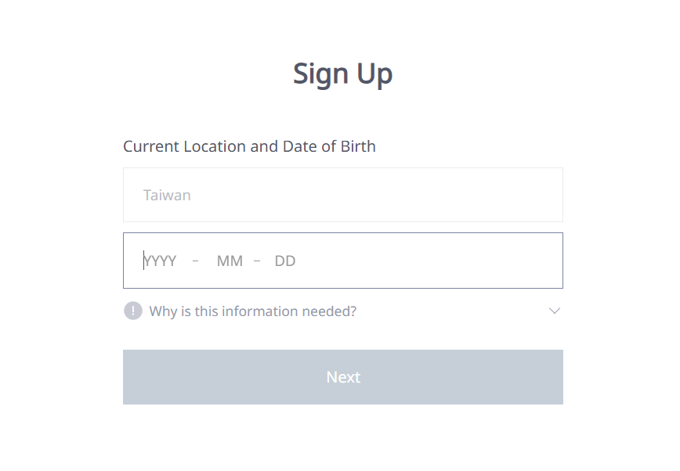This screenshot has width=680, height=471.
Task: Click the "Current Location and Date of Birth" label
Action: coord(249,146)
